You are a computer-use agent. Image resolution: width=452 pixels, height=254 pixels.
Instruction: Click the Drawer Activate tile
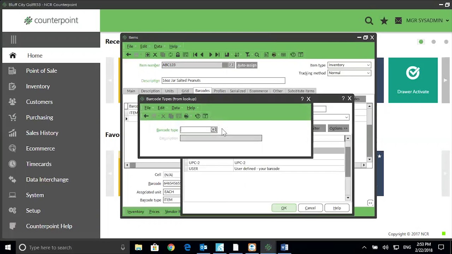(x=413, y=80)
